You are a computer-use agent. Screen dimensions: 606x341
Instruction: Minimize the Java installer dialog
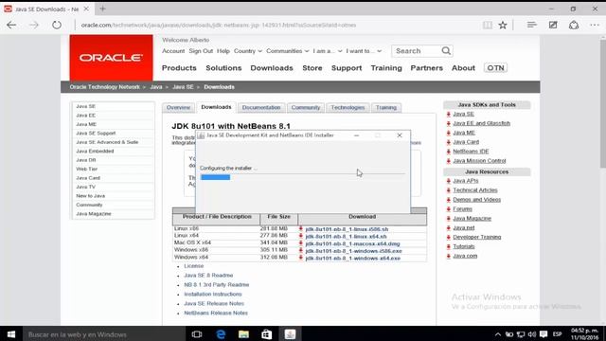[356, 135]
